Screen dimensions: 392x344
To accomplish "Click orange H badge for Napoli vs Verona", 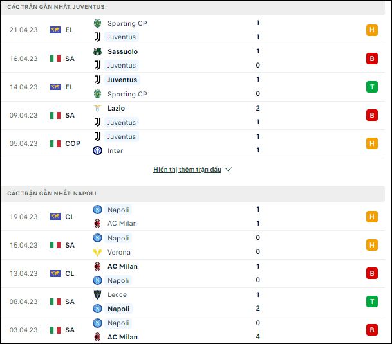I will click(x=372, y=245).
